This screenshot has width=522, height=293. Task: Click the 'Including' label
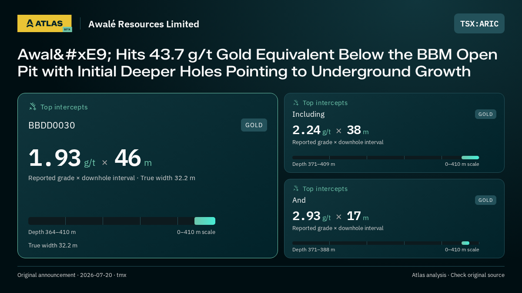tap(308, 114)
